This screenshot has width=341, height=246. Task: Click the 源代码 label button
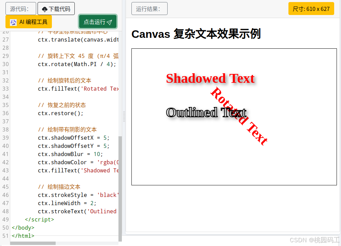tap(21, 9)
